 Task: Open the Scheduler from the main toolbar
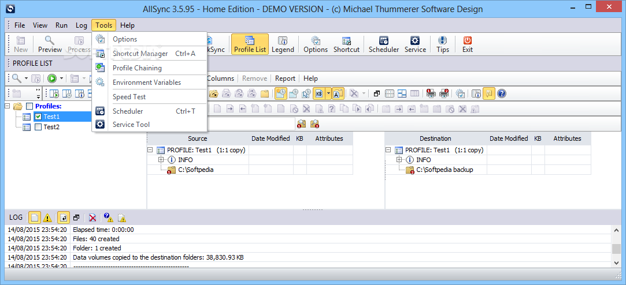(384, 44)
